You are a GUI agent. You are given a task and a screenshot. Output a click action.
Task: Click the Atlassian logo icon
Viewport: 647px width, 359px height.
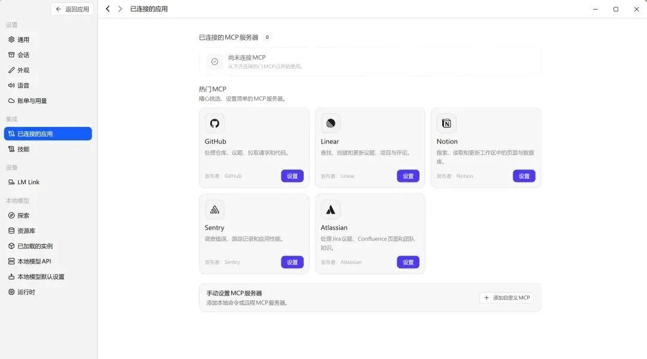pos(331,210)
